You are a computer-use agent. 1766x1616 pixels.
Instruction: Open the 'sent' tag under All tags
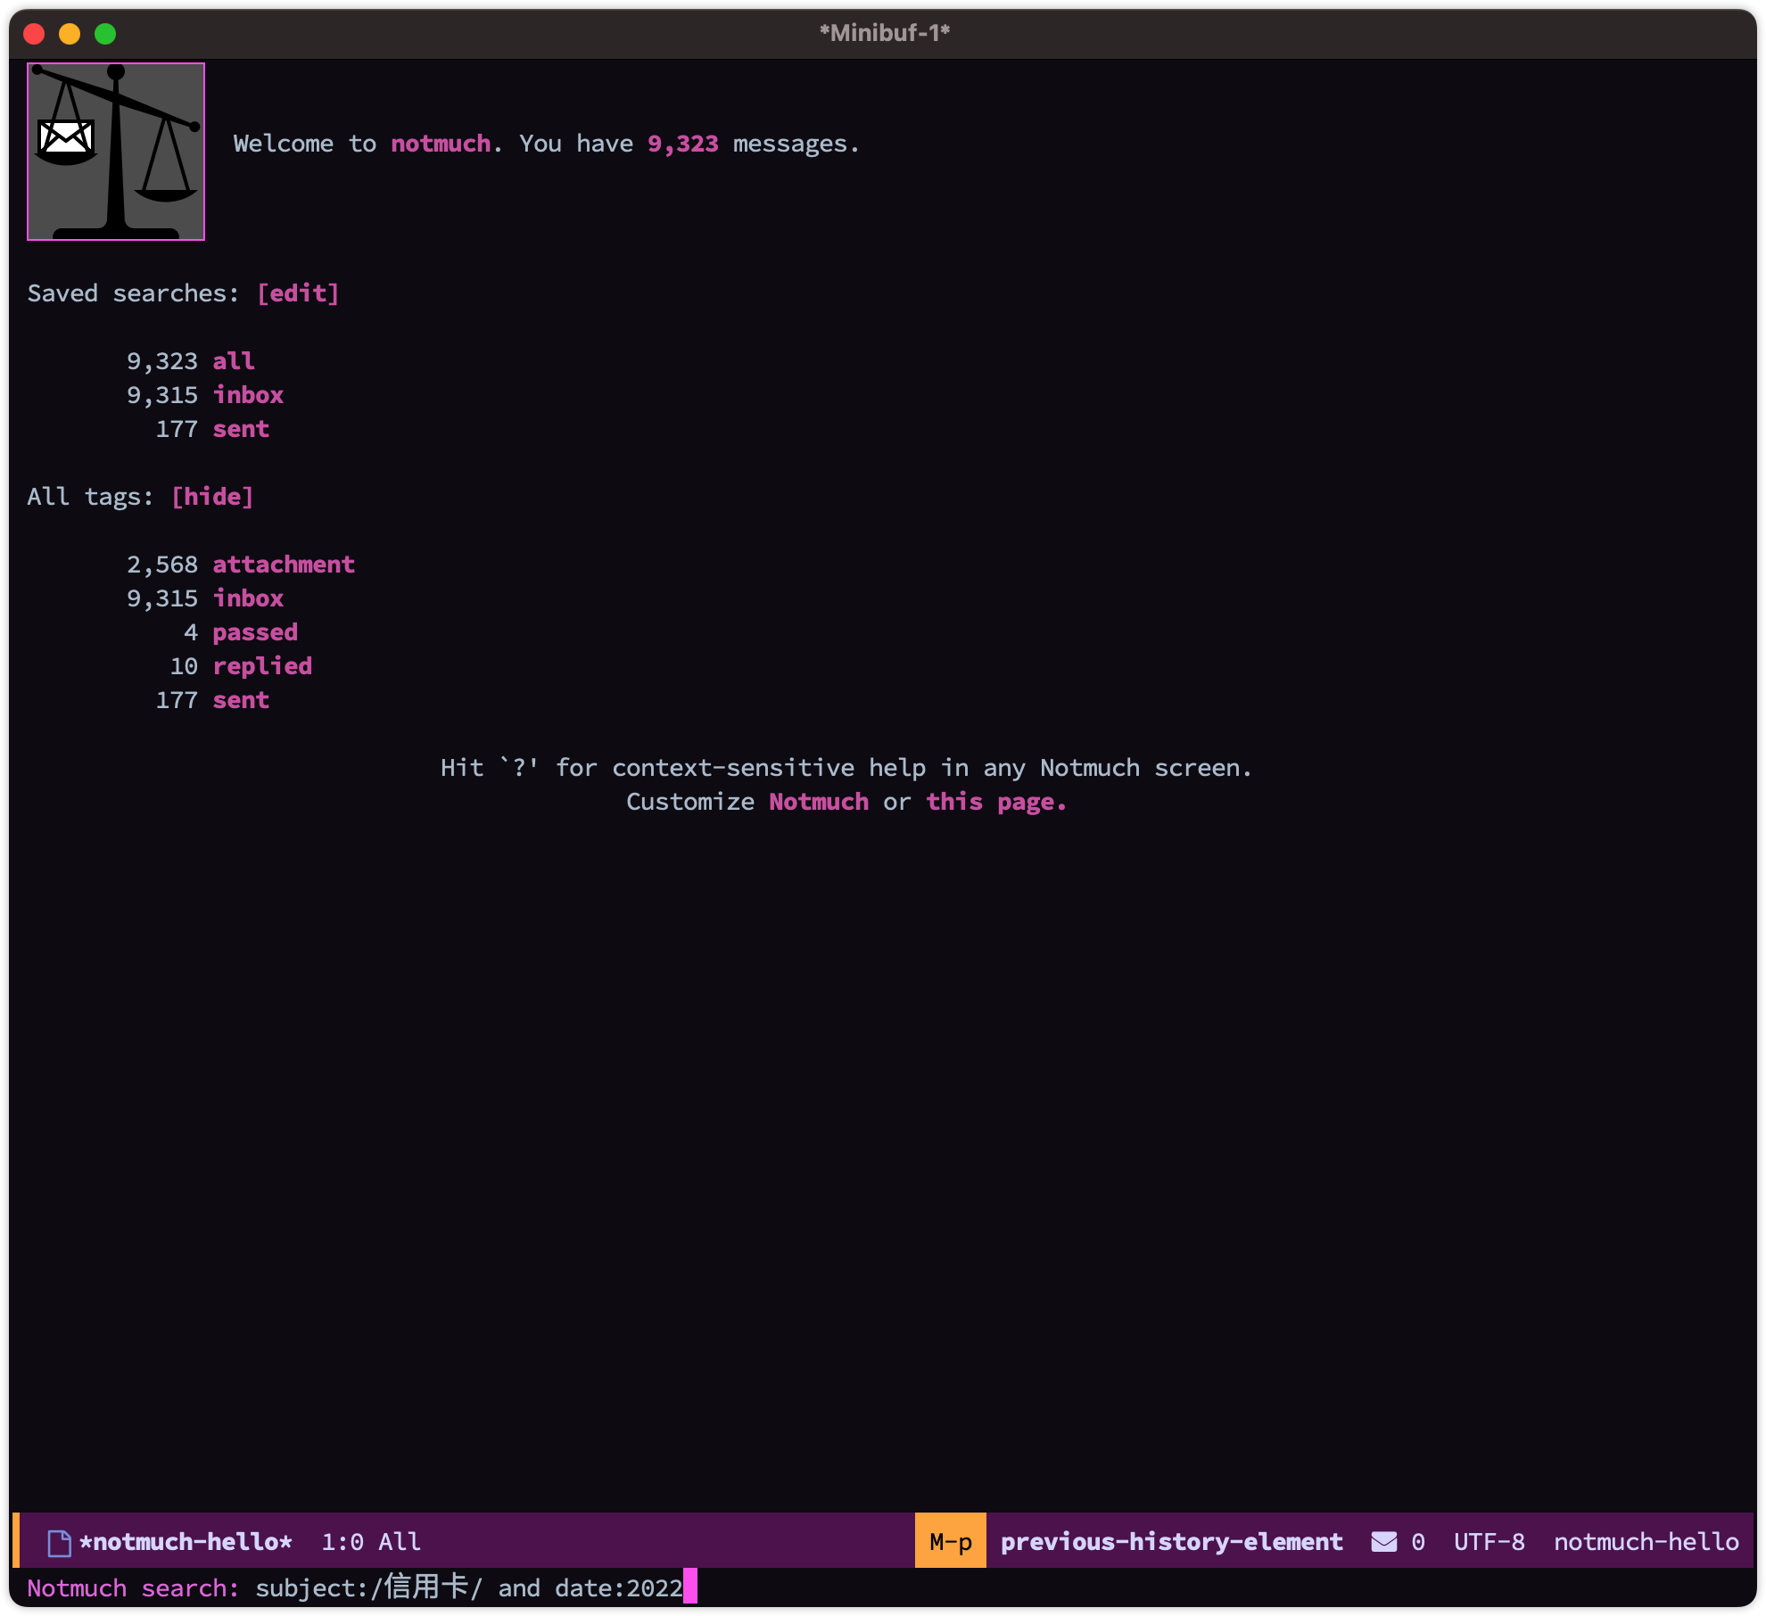click(x=241, y=700)
